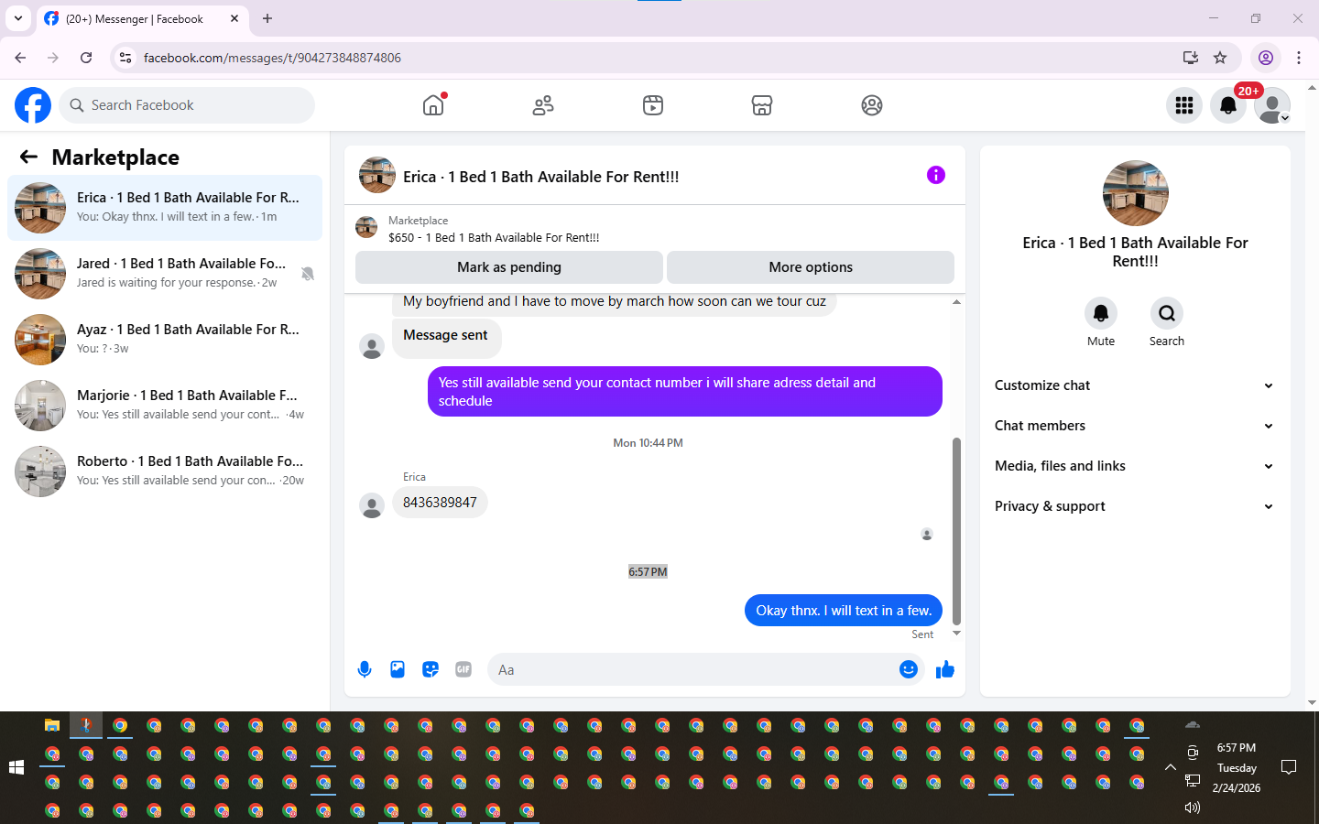This screenshot has width=1319, height=824.
Task: Click the chat message scrollbar thumb
Action: 956,531
